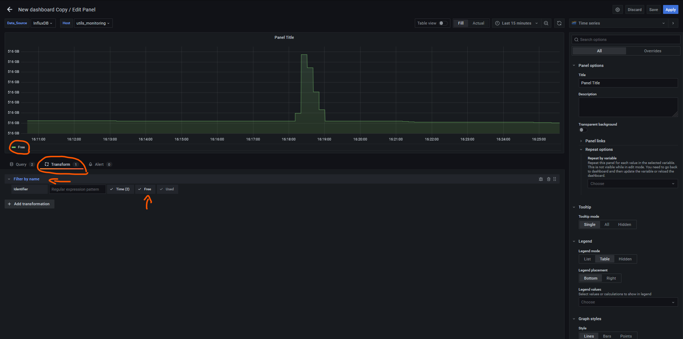This screenshot has height=339, width=683.
Task: Open the Time series visualization dropdown
Action: (x=618, y=23)
